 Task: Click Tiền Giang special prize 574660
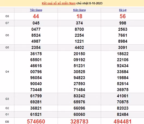(36, 122)
